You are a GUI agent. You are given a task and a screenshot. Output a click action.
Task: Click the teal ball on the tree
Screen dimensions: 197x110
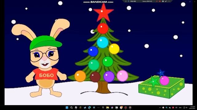point(94,65)
